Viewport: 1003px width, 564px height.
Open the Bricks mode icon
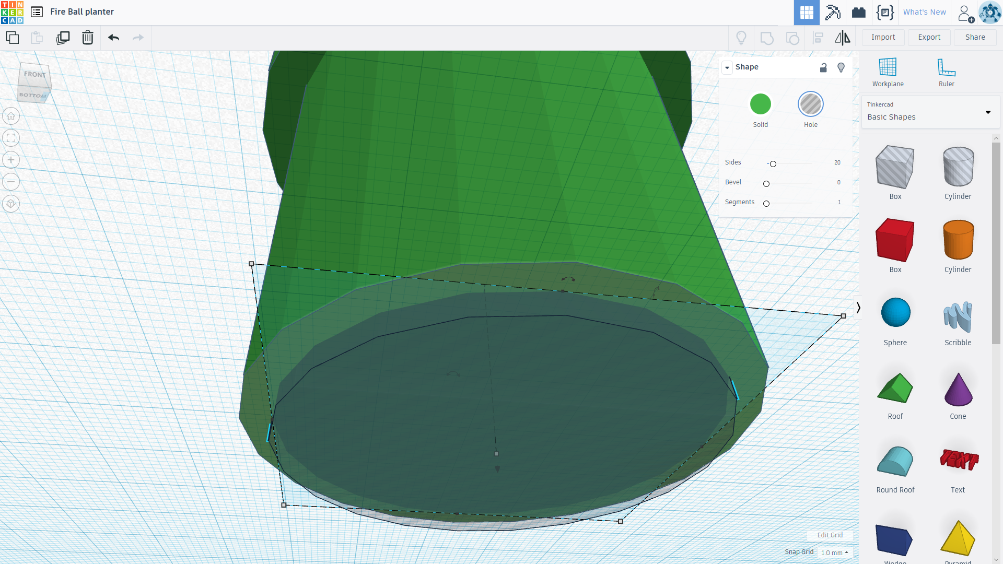tap(859, 13)
